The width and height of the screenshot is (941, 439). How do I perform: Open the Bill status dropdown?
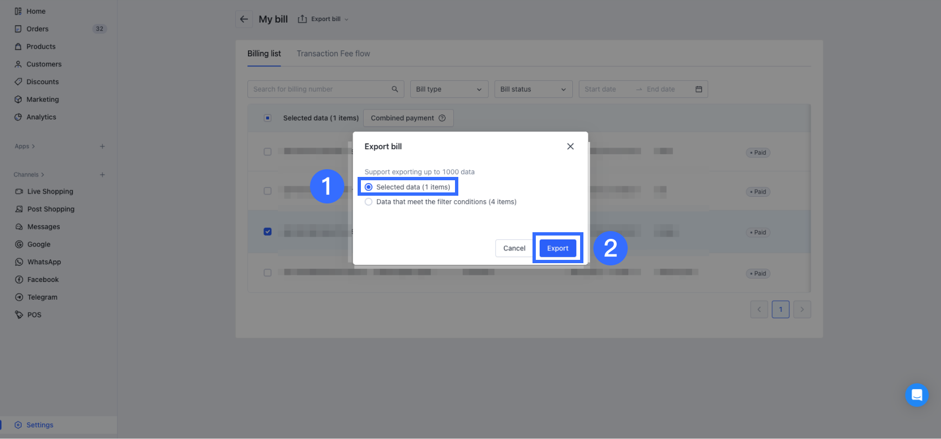pyautogui.click(x=534, y=89)
